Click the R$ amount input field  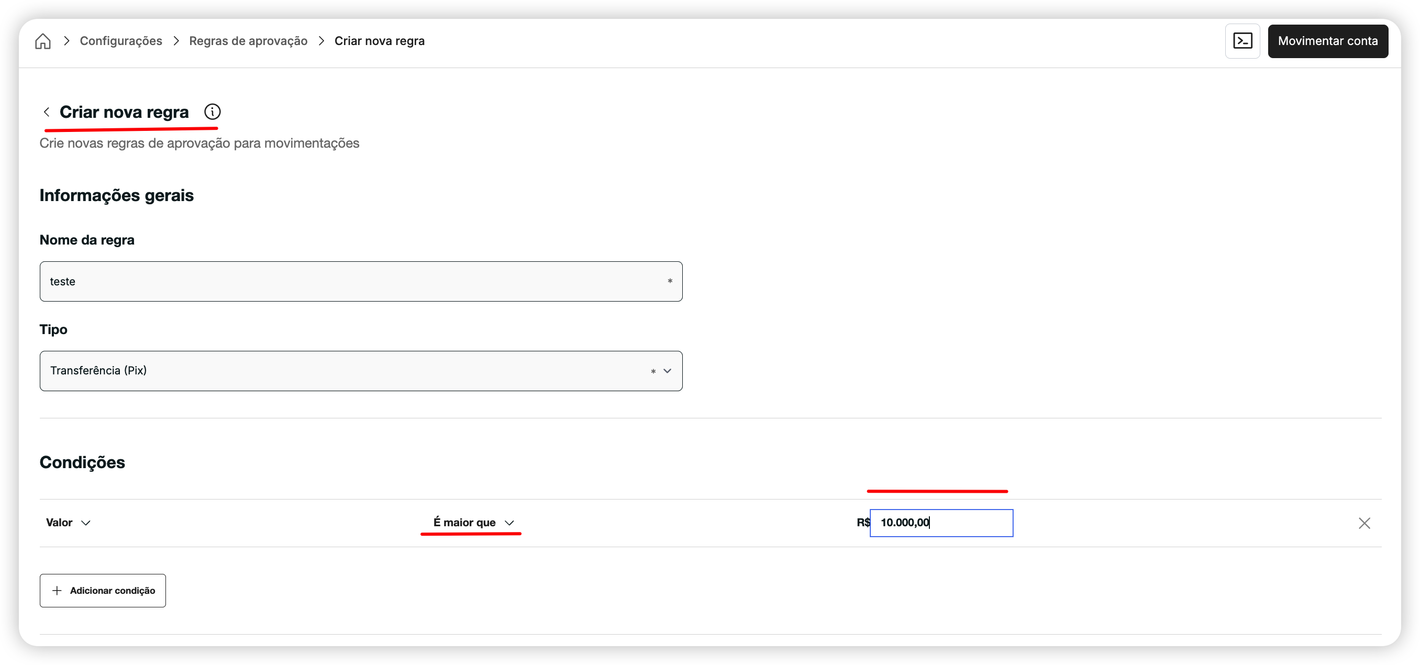(941, 523)
